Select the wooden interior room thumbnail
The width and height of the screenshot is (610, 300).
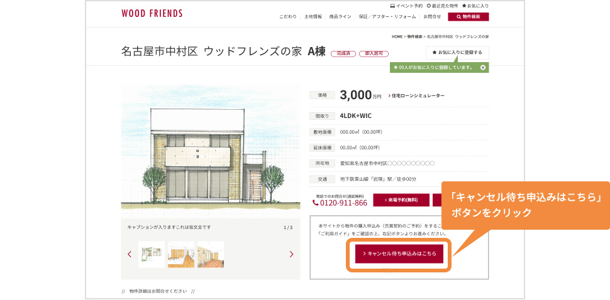coord(181,255)
